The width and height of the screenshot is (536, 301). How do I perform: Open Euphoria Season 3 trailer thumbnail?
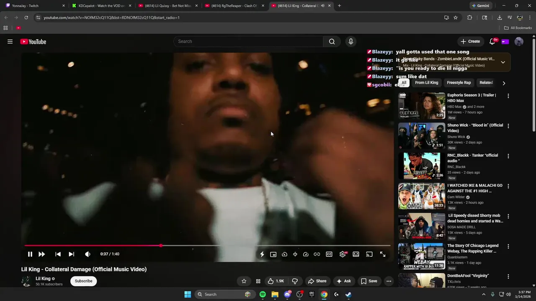(x=422, y=106)
